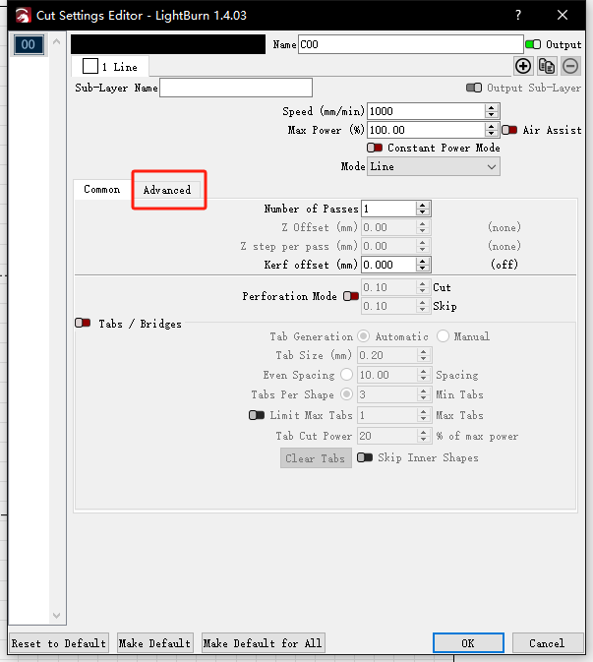
Task: Turn on Perforation Mode switch
Action: [x=351, y=296]
